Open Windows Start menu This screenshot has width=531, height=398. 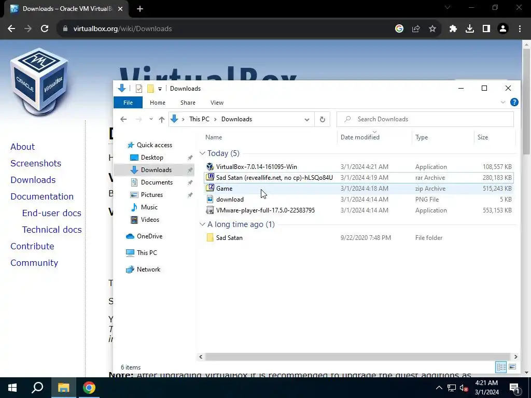(12, 388)
